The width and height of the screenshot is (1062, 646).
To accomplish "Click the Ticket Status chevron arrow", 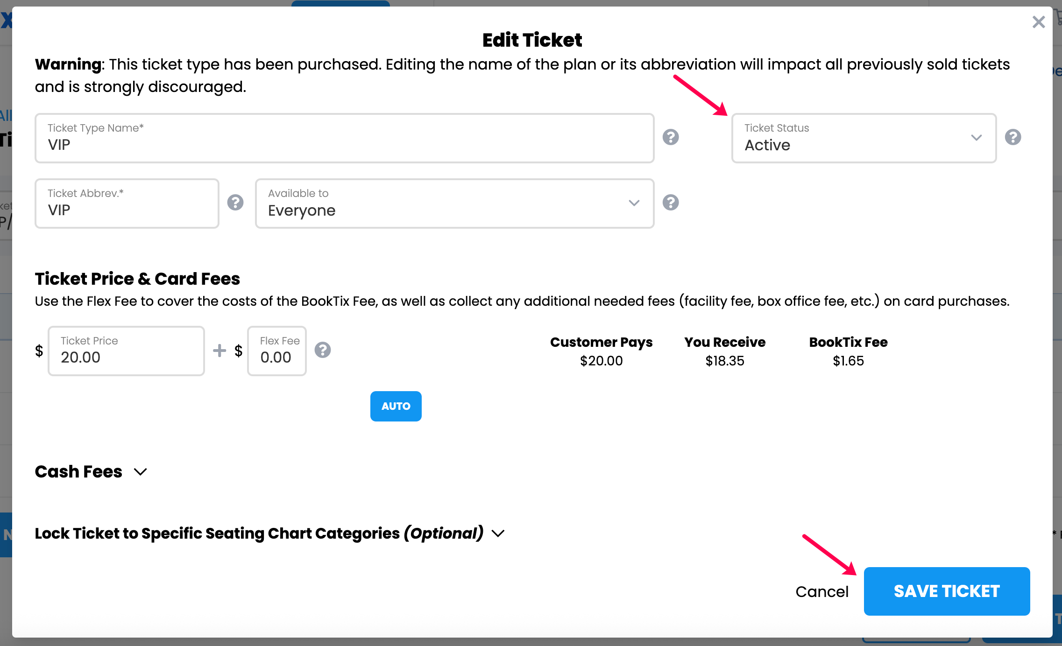I will [x=977, y=138].
